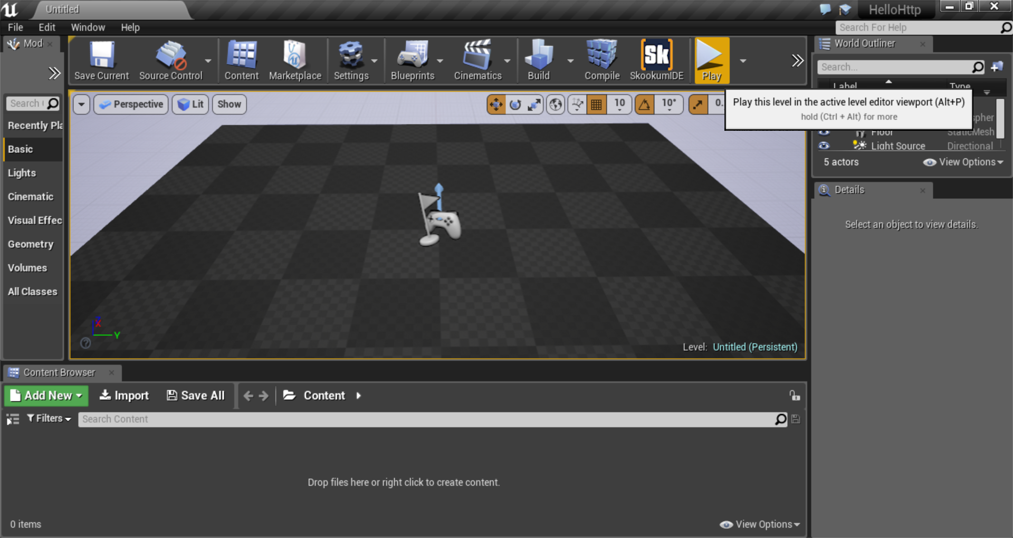Click the green Add New button

tap(46, 396)
